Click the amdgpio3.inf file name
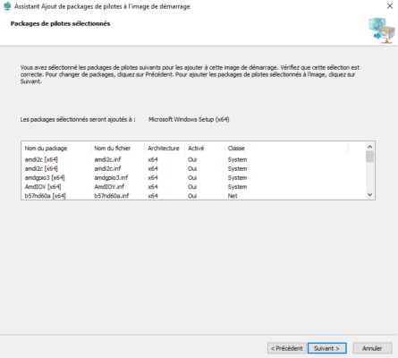398x358 pixels. coord(111,178)
